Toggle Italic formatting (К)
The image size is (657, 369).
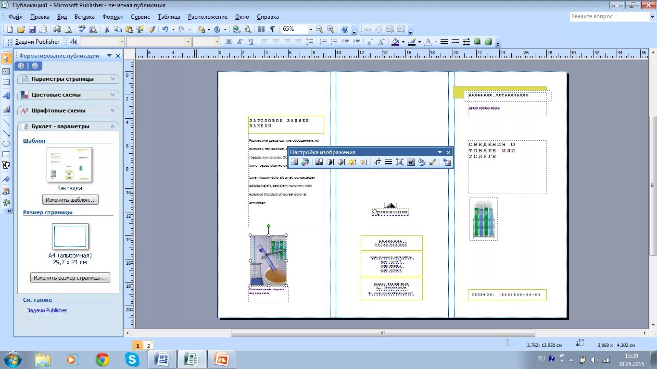[x=240, y=42]
